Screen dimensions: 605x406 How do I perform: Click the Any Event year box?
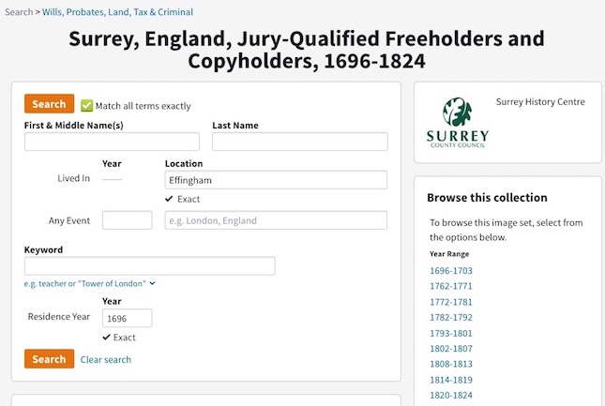127,220
